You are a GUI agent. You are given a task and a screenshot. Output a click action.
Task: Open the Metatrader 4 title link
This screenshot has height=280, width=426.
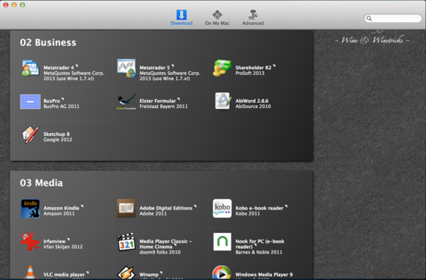pos(59,68)
